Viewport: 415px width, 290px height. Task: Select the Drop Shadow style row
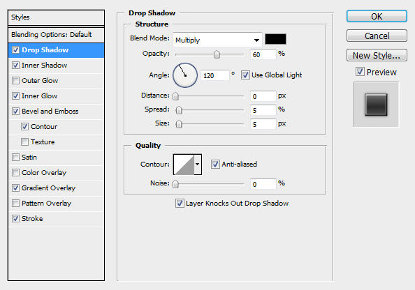(56, 50)
